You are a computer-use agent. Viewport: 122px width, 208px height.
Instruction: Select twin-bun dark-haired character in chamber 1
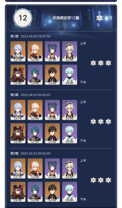click(x=52, y=51)
